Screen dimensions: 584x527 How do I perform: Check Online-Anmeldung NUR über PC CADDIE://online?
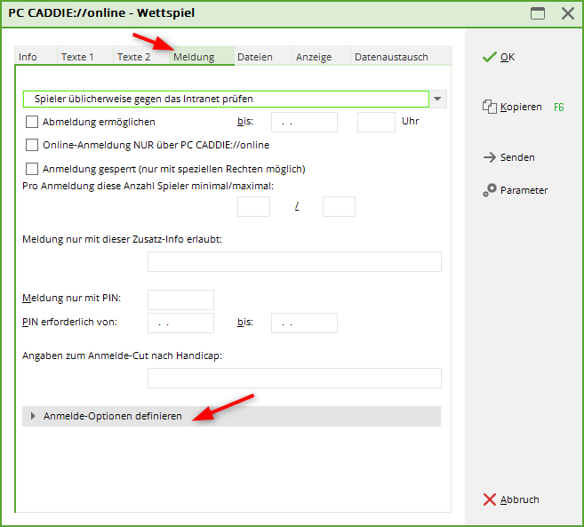33,145
